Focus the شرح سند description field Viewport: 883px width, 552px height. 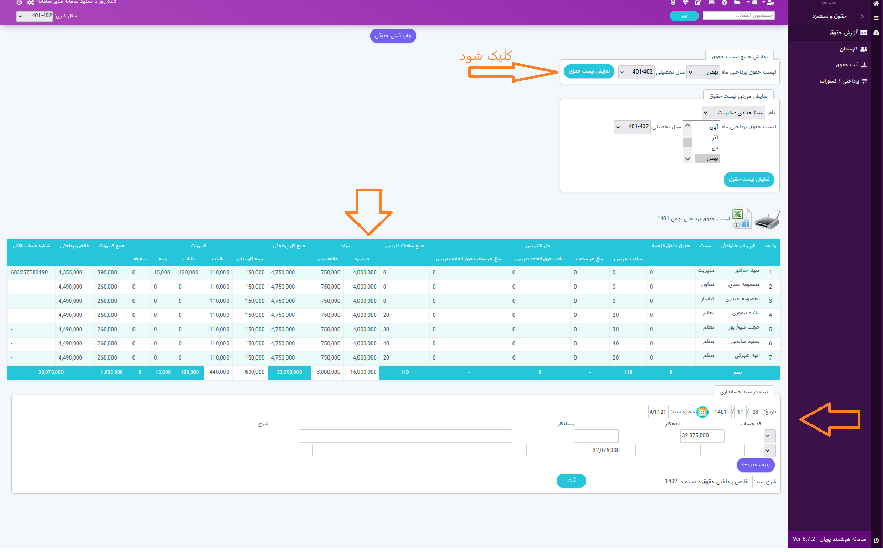tap(671, 482)
